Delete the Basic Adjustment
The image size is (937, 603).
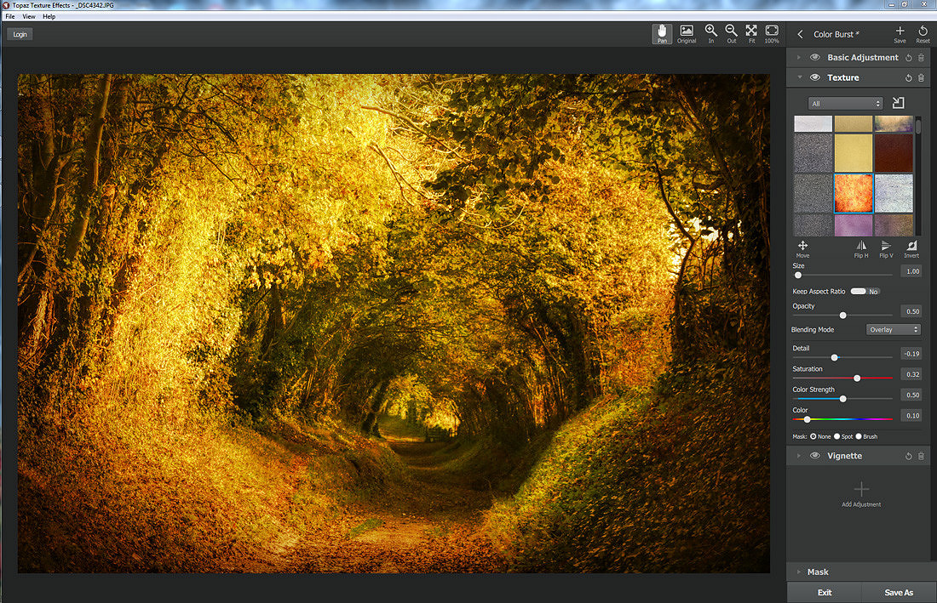(x=921, y=58)
